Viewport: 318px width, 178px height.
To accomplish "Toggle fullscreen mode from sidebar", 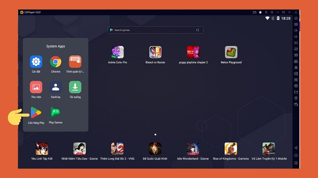I will coord(296,43).
